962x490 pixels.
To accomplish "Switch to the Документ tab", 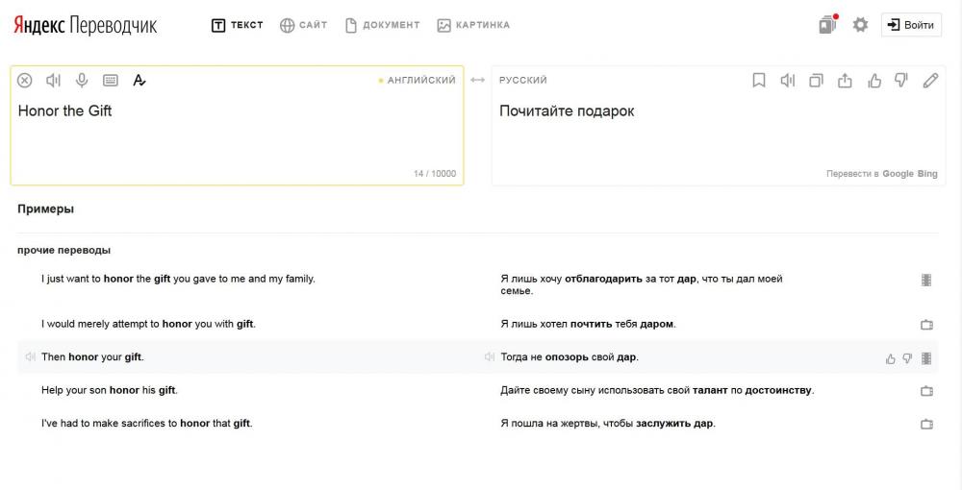I will (x=382, y=25).
